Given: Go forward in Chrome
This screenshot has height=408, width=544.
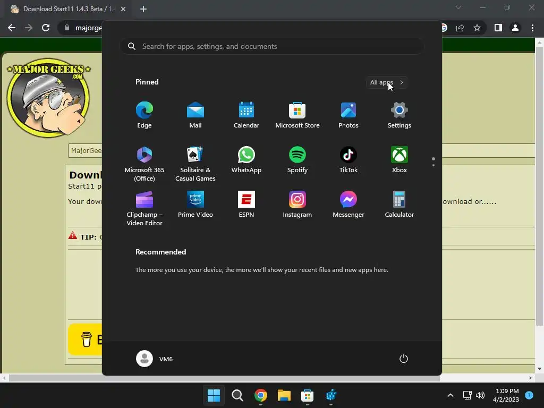Looking at the screenshot, I should [29, 28].
